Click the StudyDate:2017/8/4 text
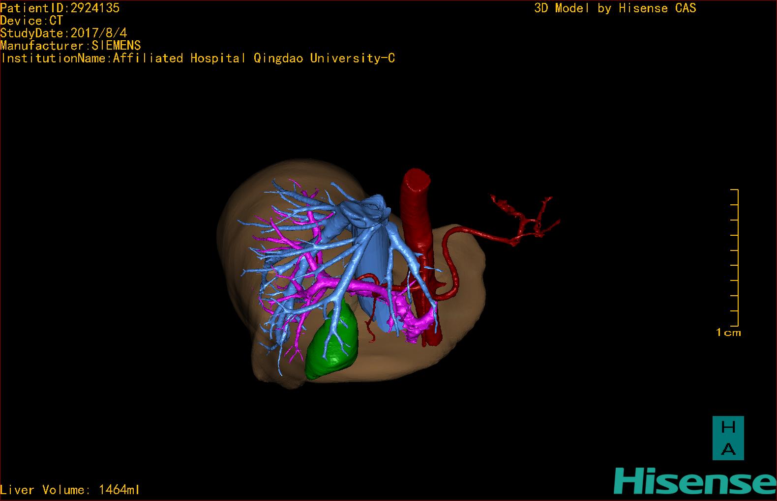 (x=63, y=33)
